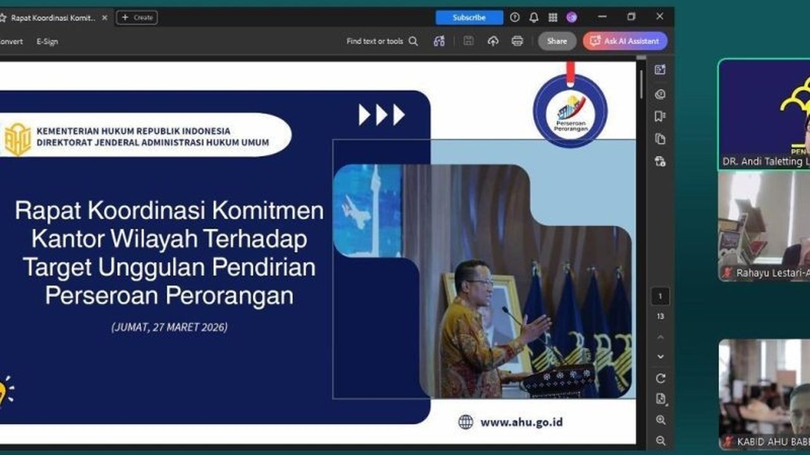Open the purple account profile avatar

tap(571, 18)
